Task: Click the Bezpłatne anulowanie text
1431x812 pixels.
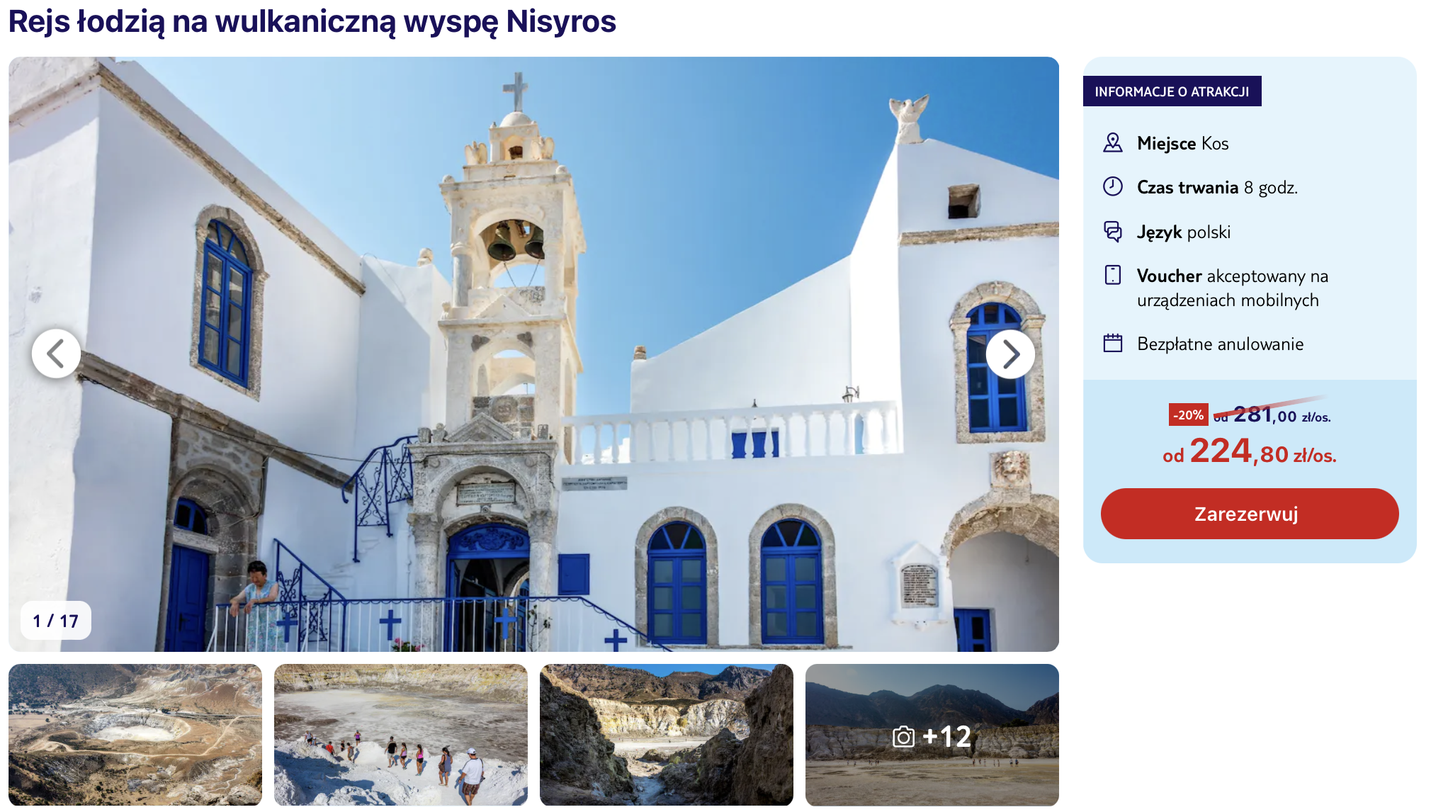Action: [1220, 344]
